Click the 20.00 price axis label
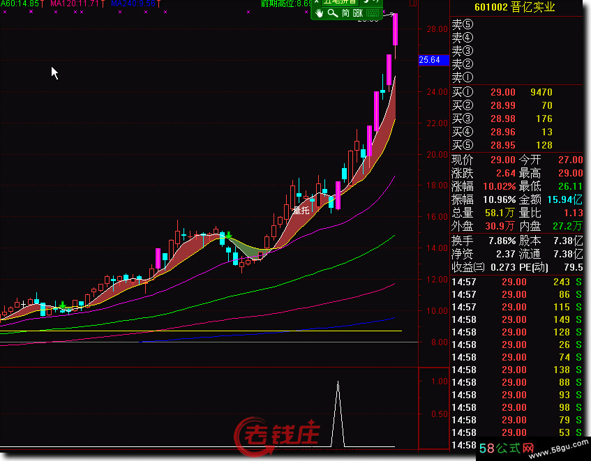 point(437,154)
